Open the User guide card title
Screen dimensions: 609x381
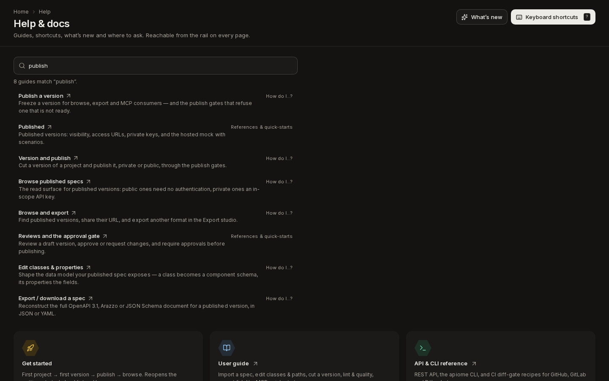(x=233, y=364)
